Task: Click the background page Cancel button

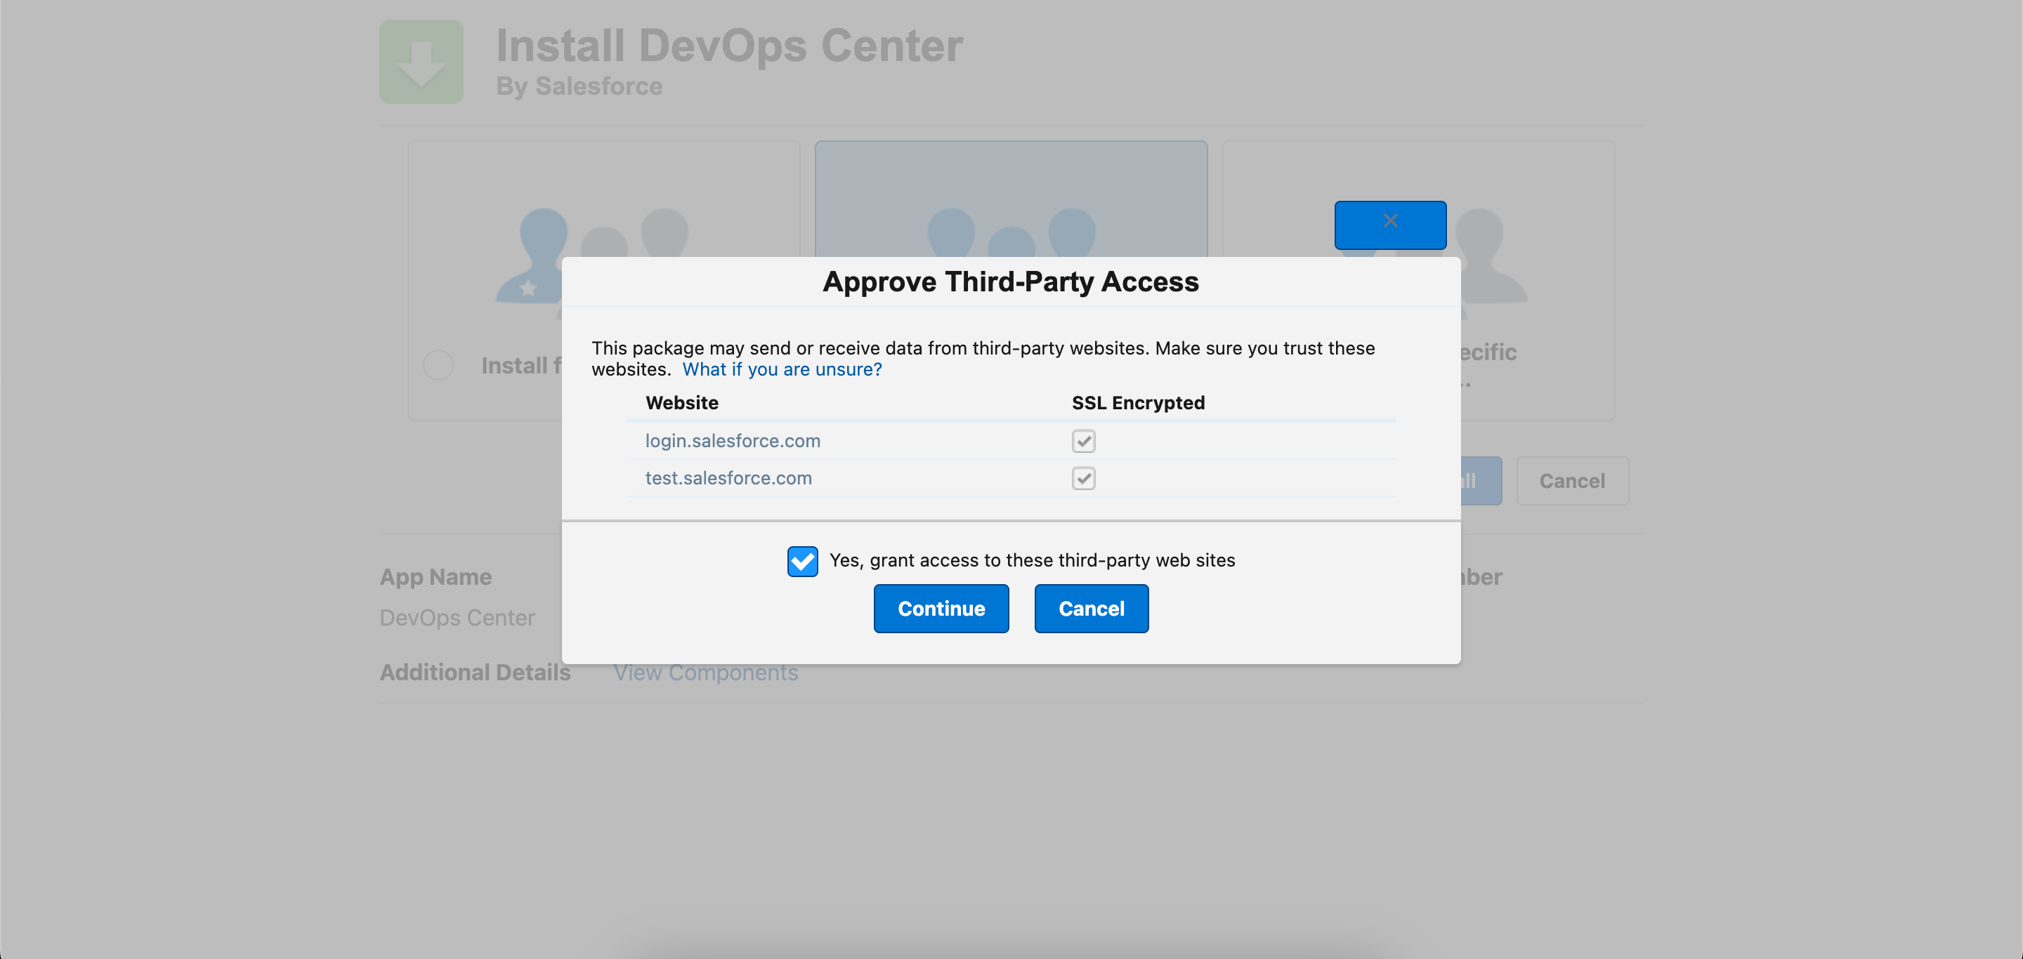Action: (1571, 480)
